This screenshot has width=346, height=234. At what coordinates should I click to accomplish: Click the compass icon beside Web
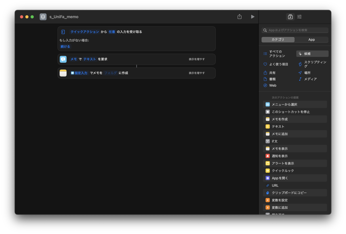265,85
